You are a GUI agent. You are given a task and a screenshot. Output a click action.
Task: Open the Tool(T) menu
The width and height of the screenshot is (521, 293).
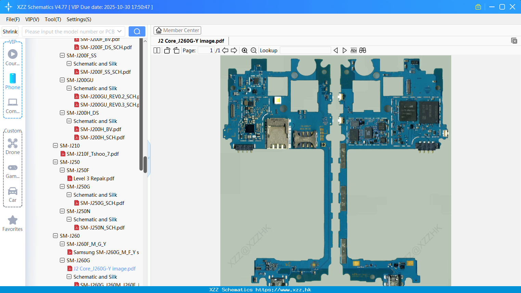tap(53, 19)
